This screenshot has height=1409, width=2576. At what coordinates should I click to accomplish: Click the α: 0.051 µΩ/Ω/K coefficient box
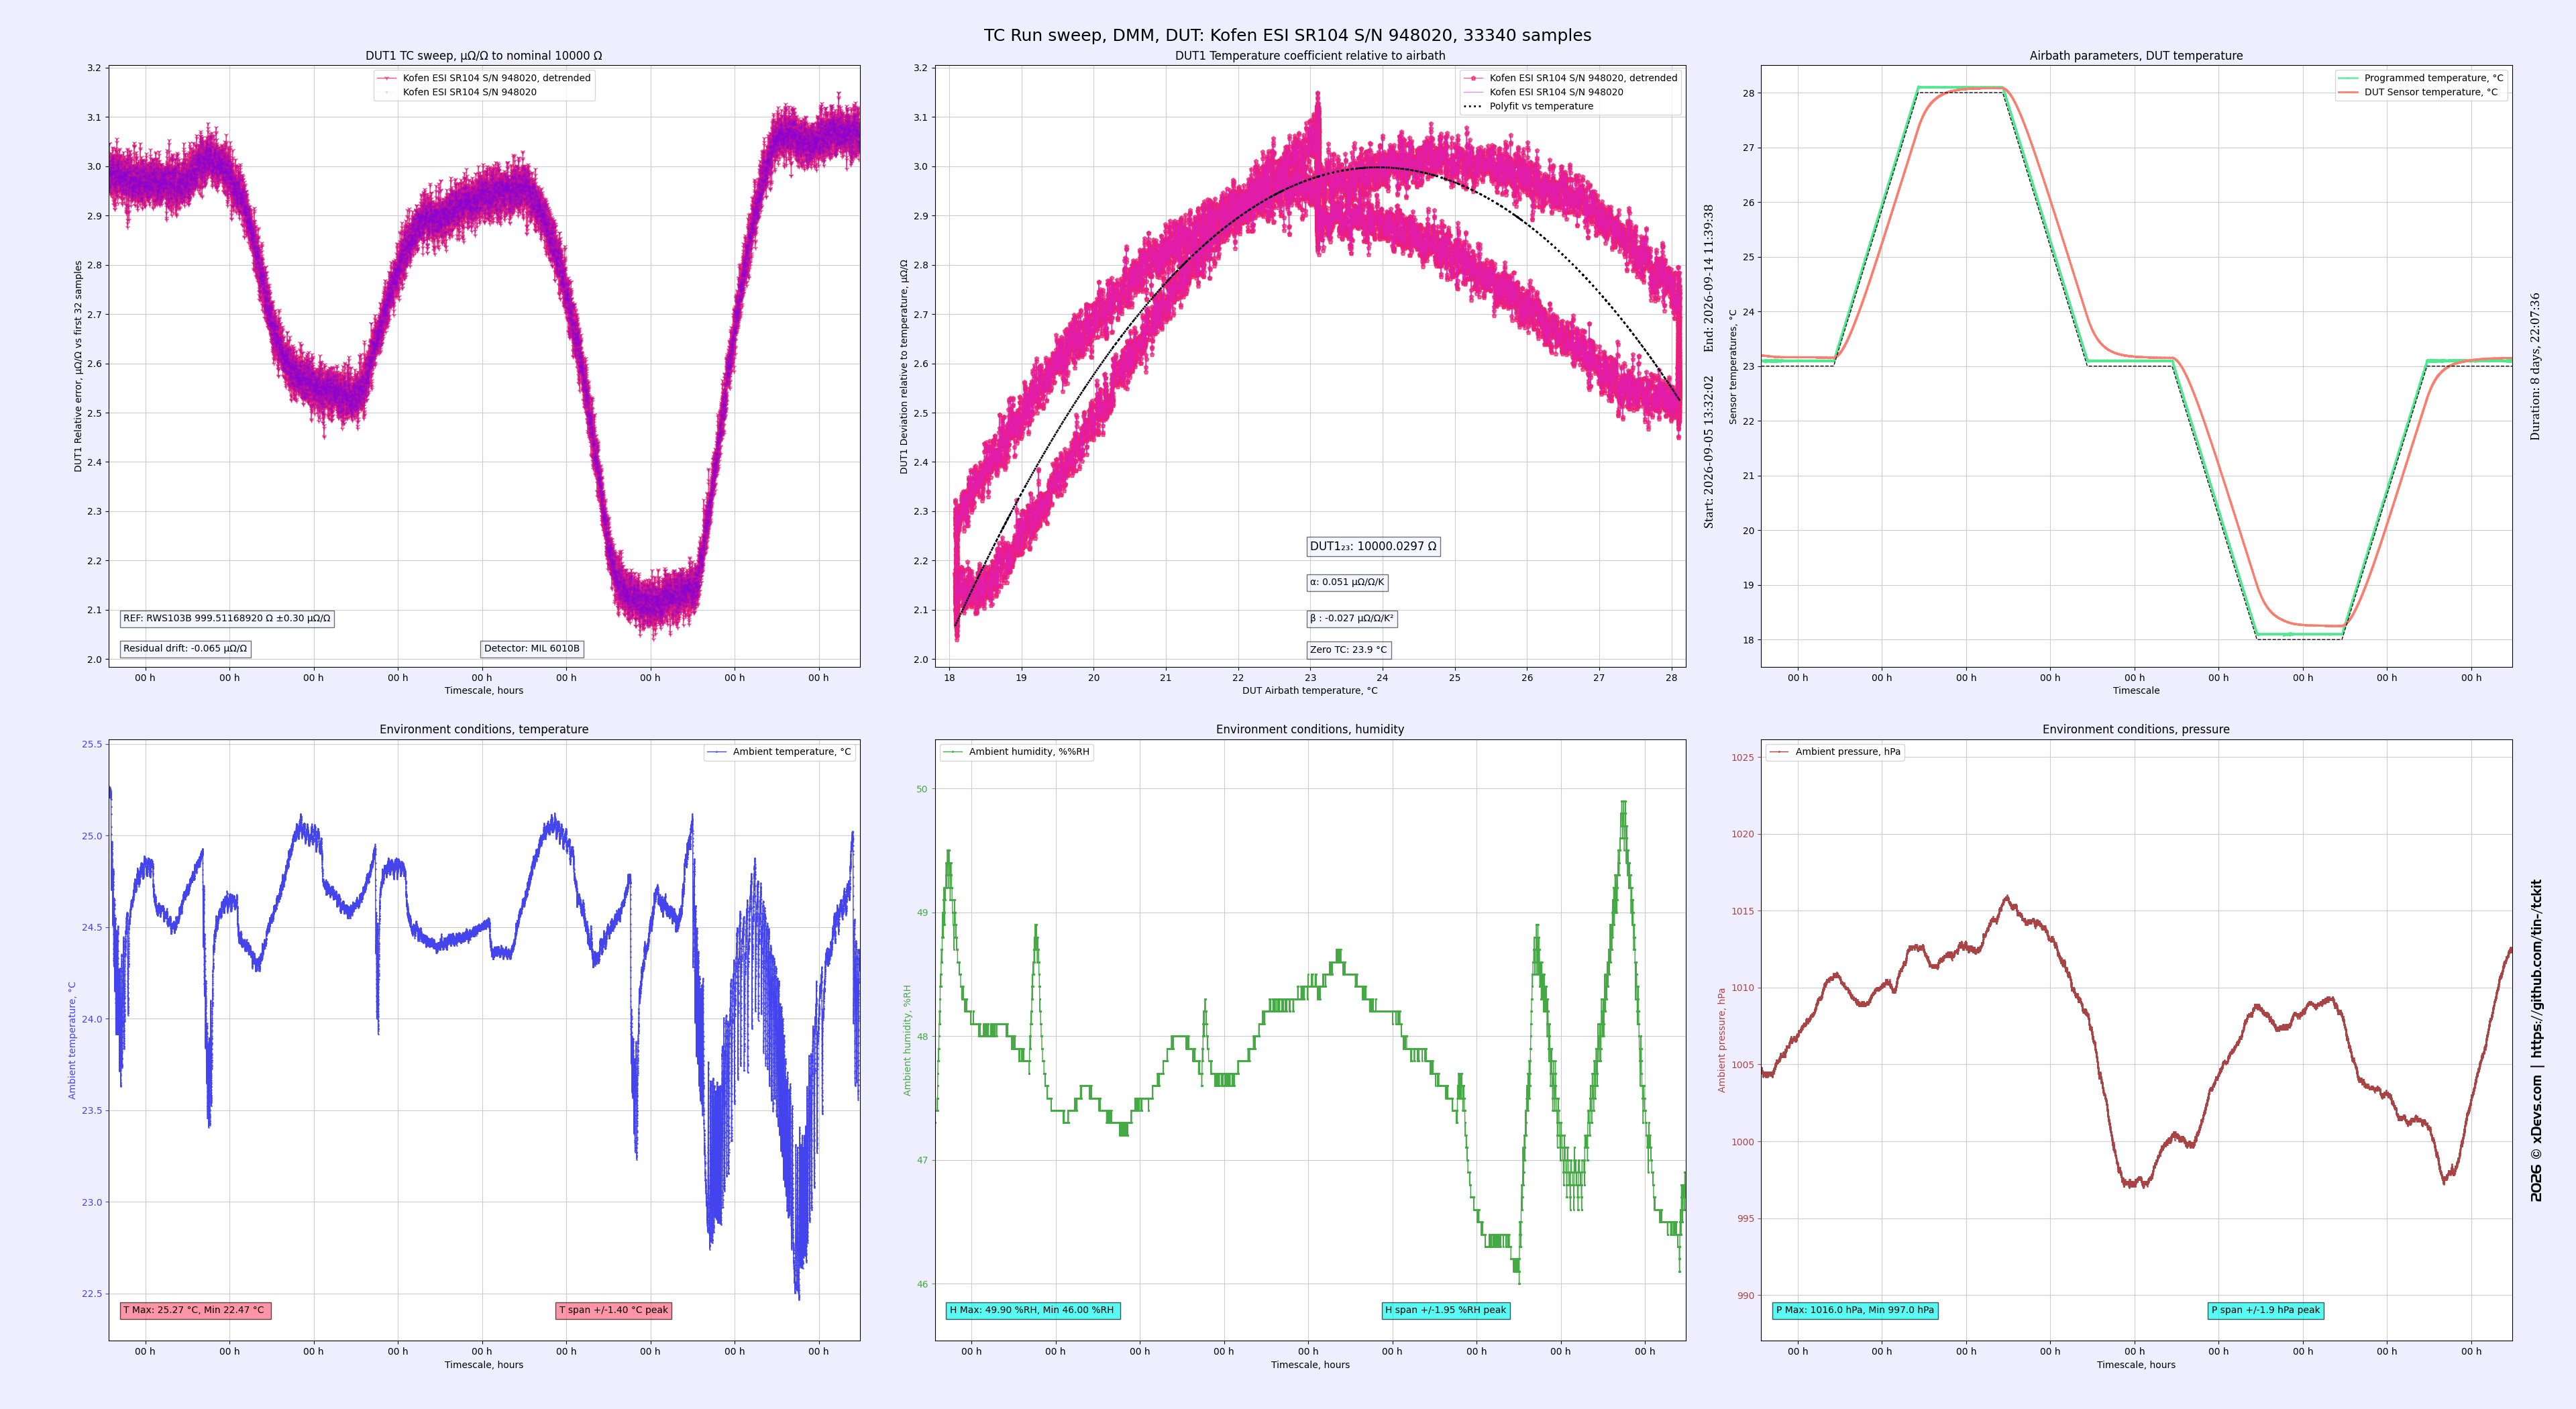[x=1347, y=582]
